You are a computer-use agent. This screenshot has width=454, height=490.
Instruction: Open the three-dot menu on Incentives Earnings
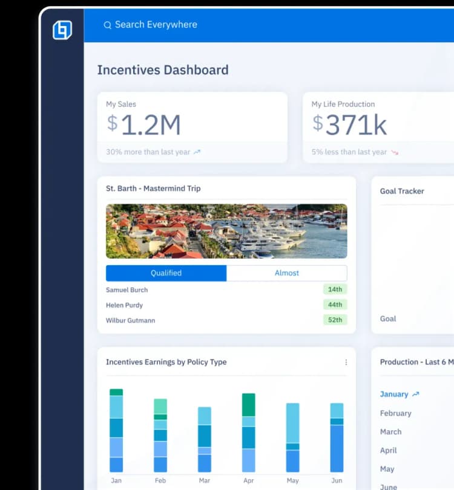click(346, 363)
